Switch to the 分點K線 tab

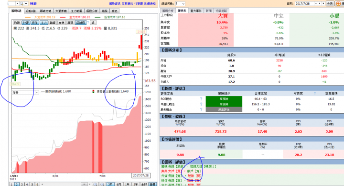click(x=31, y=11)
